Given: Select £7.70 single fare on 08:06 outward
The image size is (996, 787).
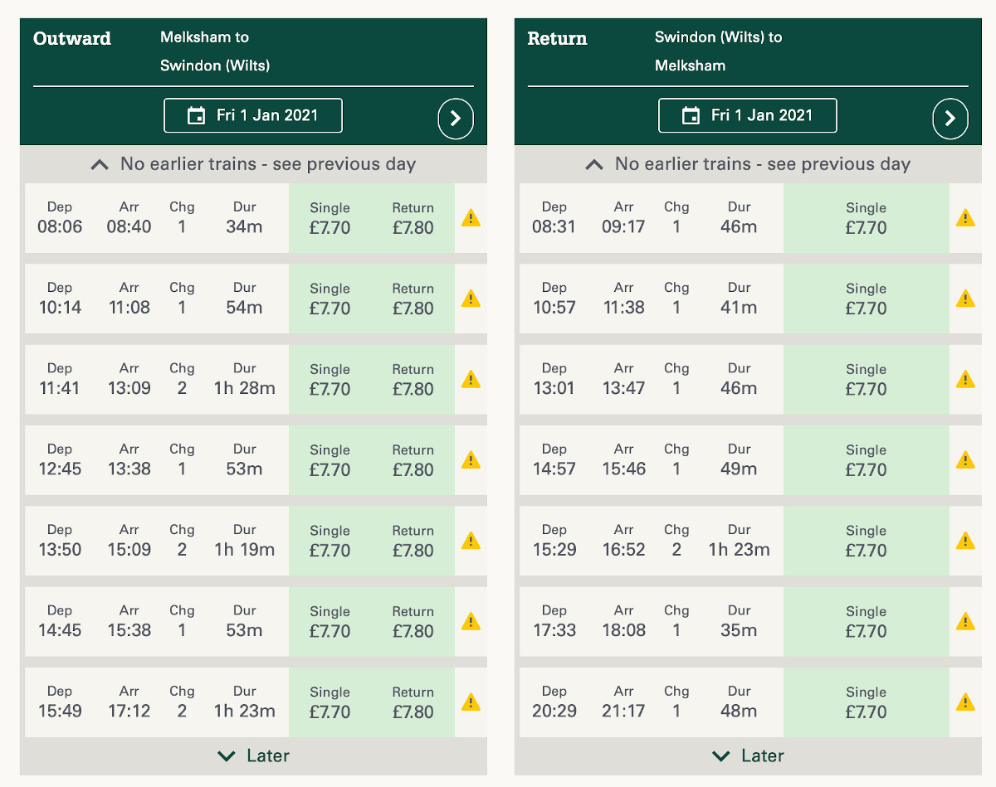Looking at the screenshot, I should (330, 219).
